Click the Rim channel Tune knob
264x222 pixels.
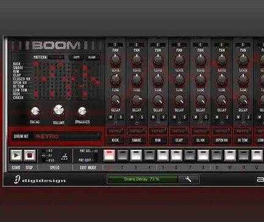pos(158,80)
